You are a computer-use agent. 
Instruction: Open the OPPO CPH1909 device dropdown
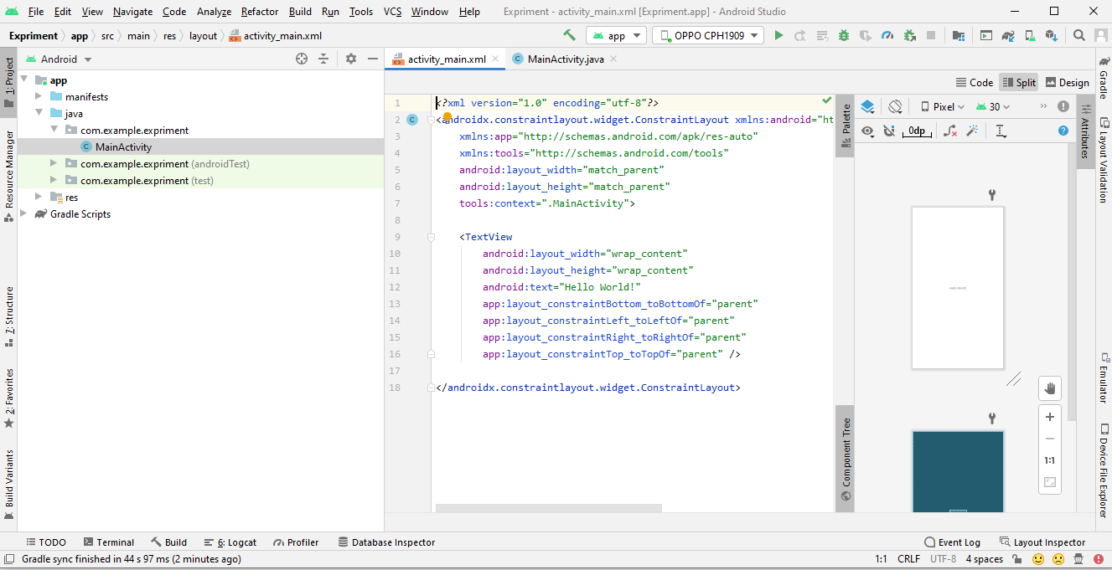pos(708,36)
